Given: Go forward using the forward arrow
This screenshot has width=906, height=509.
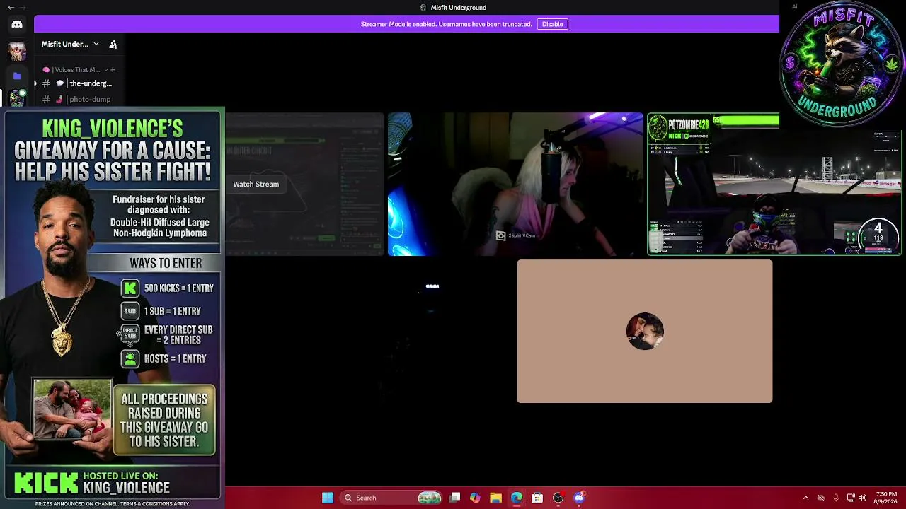Looking at the screenshot, I should pyautogui.click(x=23, y=7).
